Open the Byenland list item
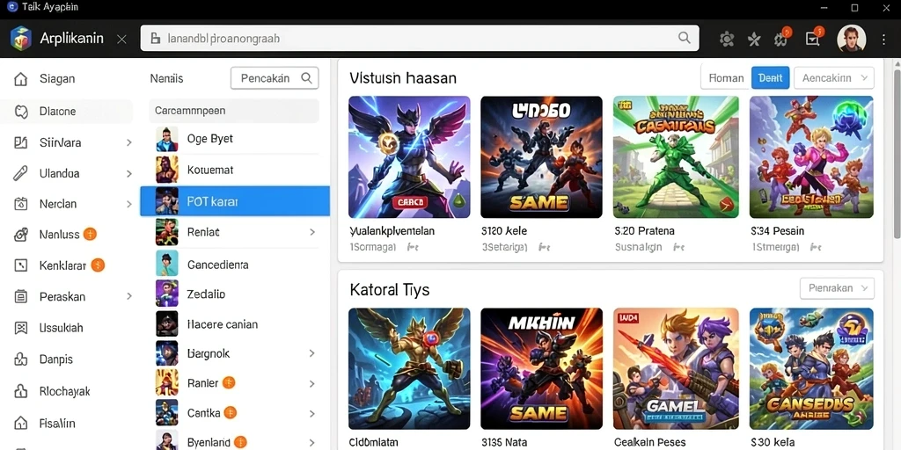 tap(235, 442)
